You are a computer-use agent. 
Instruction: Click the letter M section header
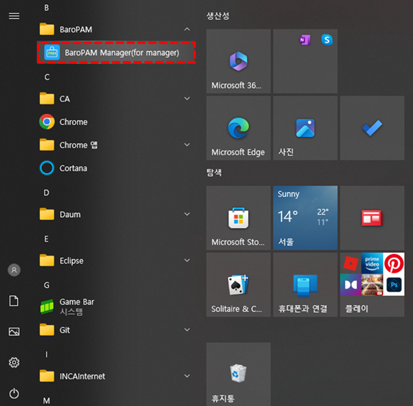[47, 401]
